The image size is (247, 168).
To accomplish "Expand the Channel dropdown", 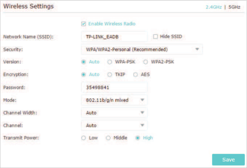I will [x=114, y=125].
